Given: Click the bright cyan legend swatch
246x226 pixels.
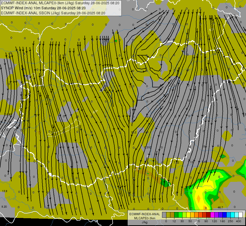Looking at the screenshot, I should 233,215.
